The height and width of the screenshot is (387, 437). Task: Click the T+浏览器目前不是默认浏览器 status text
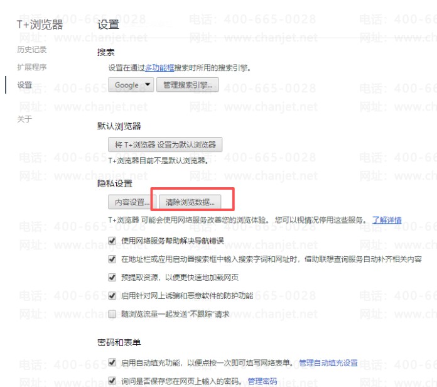(x=158, y=161)
